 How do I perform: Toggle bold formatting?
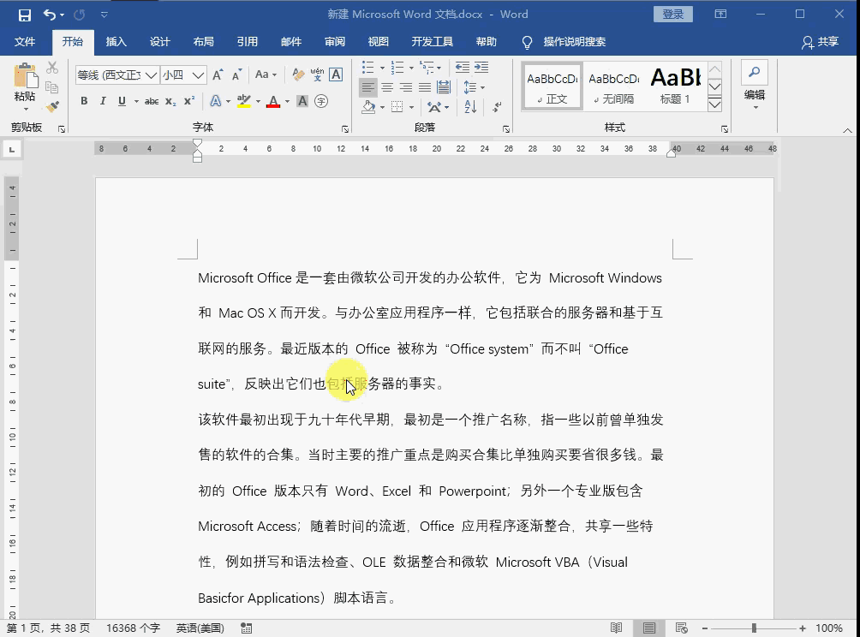coord(84,101)
